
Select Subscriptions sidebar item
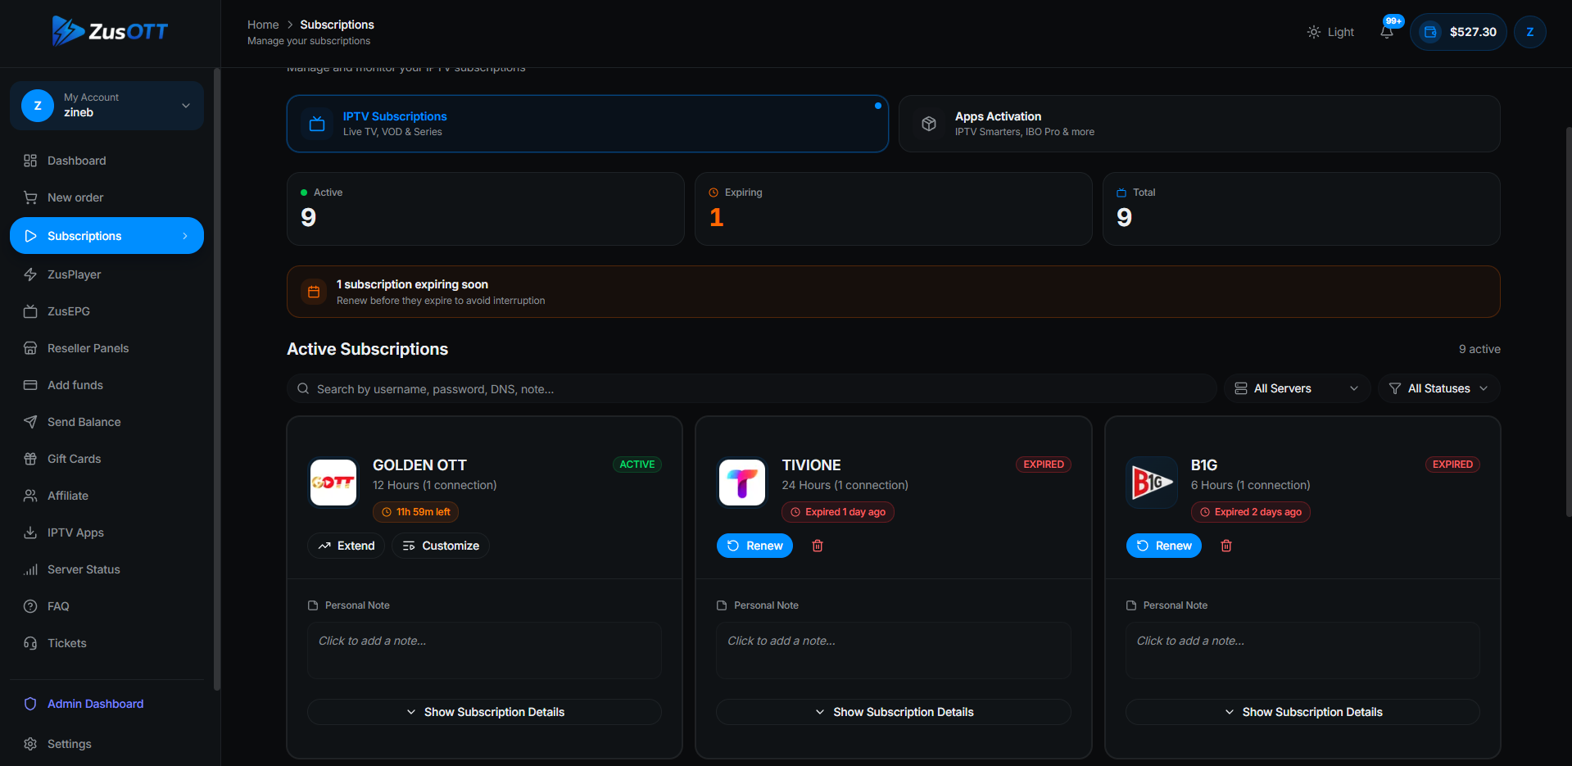tap(106, 236)
